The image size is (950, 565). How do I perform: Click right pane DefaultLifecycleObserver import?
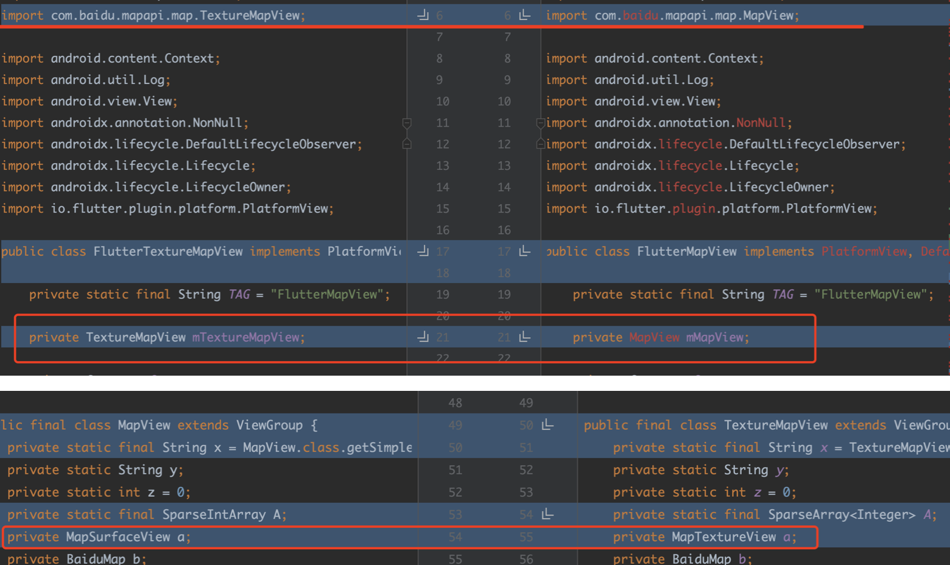tap(726, 144)
